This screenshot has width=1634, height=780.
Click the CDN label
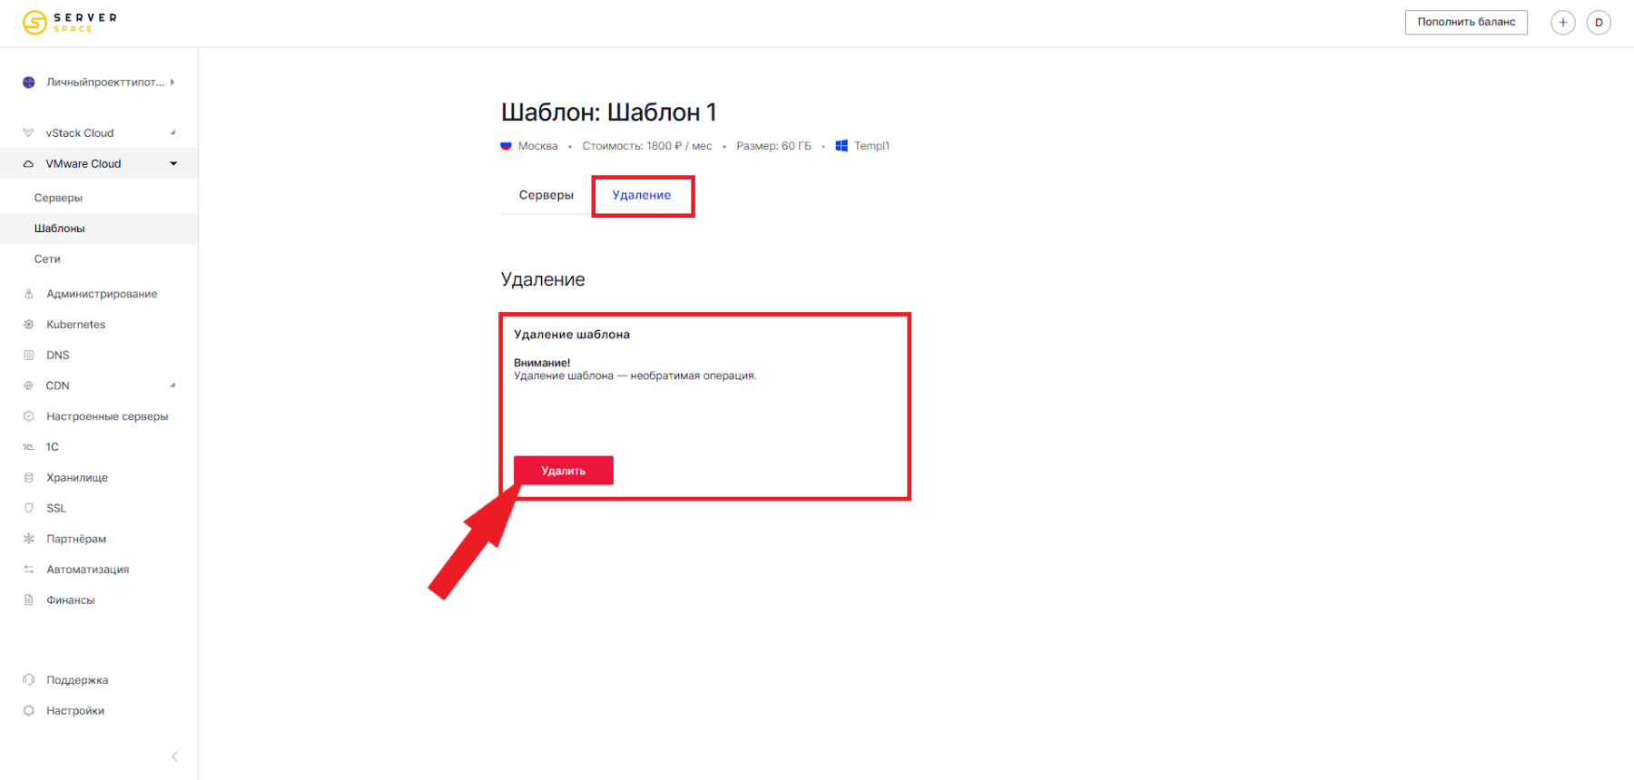pyautogui.click(x=57, y=385)
